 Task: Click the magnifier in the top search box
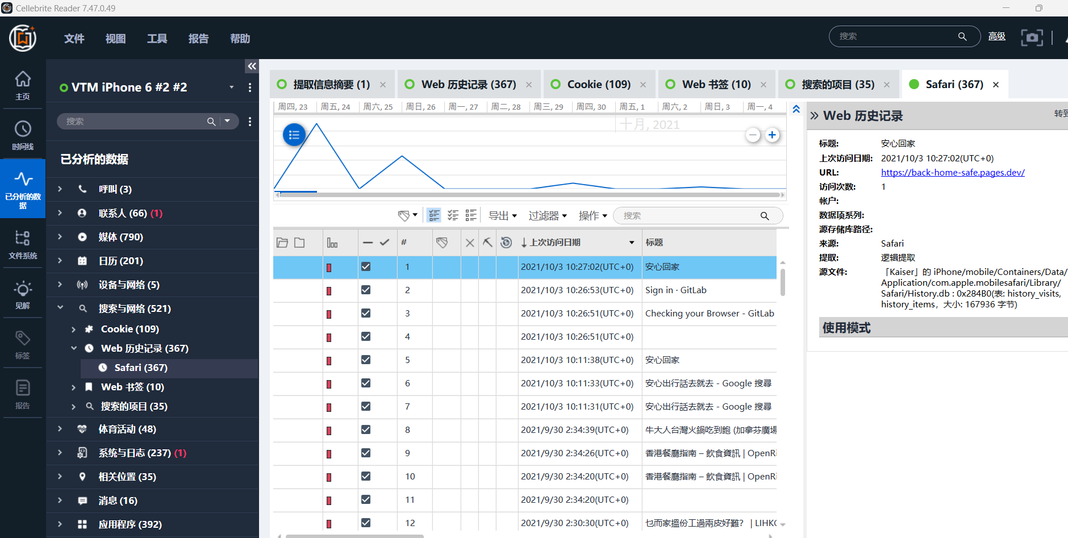(x=962, y=36)
